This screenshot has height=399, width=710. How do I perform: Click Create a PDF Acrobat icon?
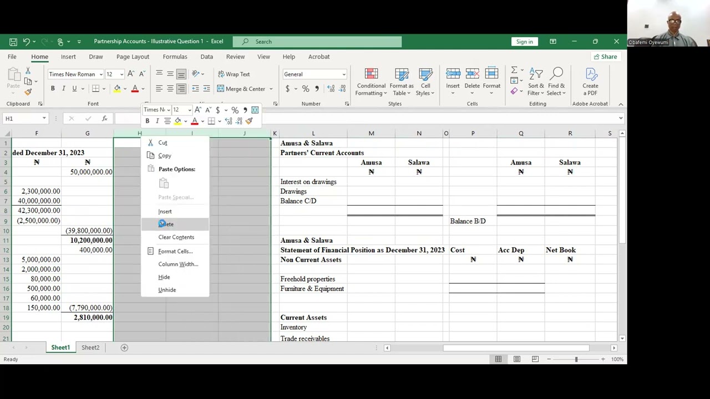[590, 82]
